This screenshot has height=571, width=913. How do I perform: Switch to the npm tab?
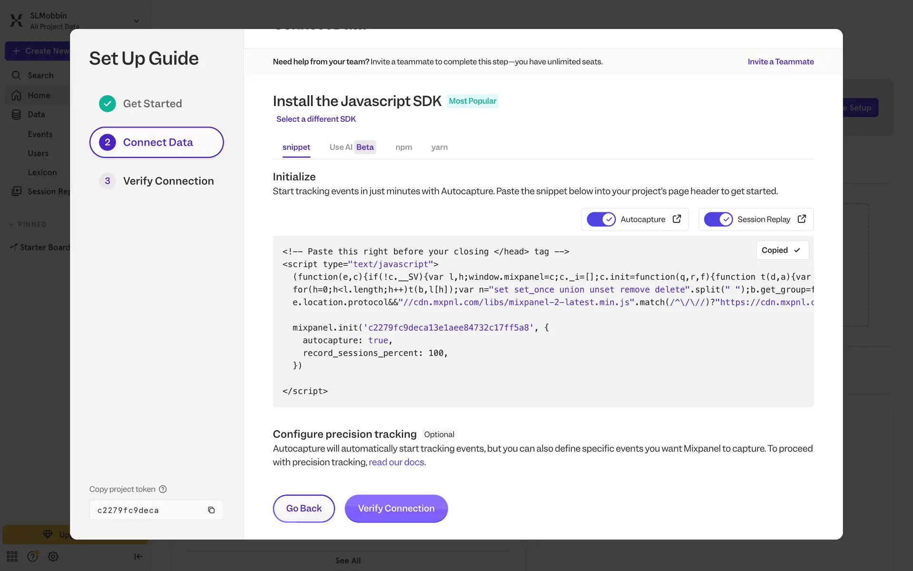[403, 148]
